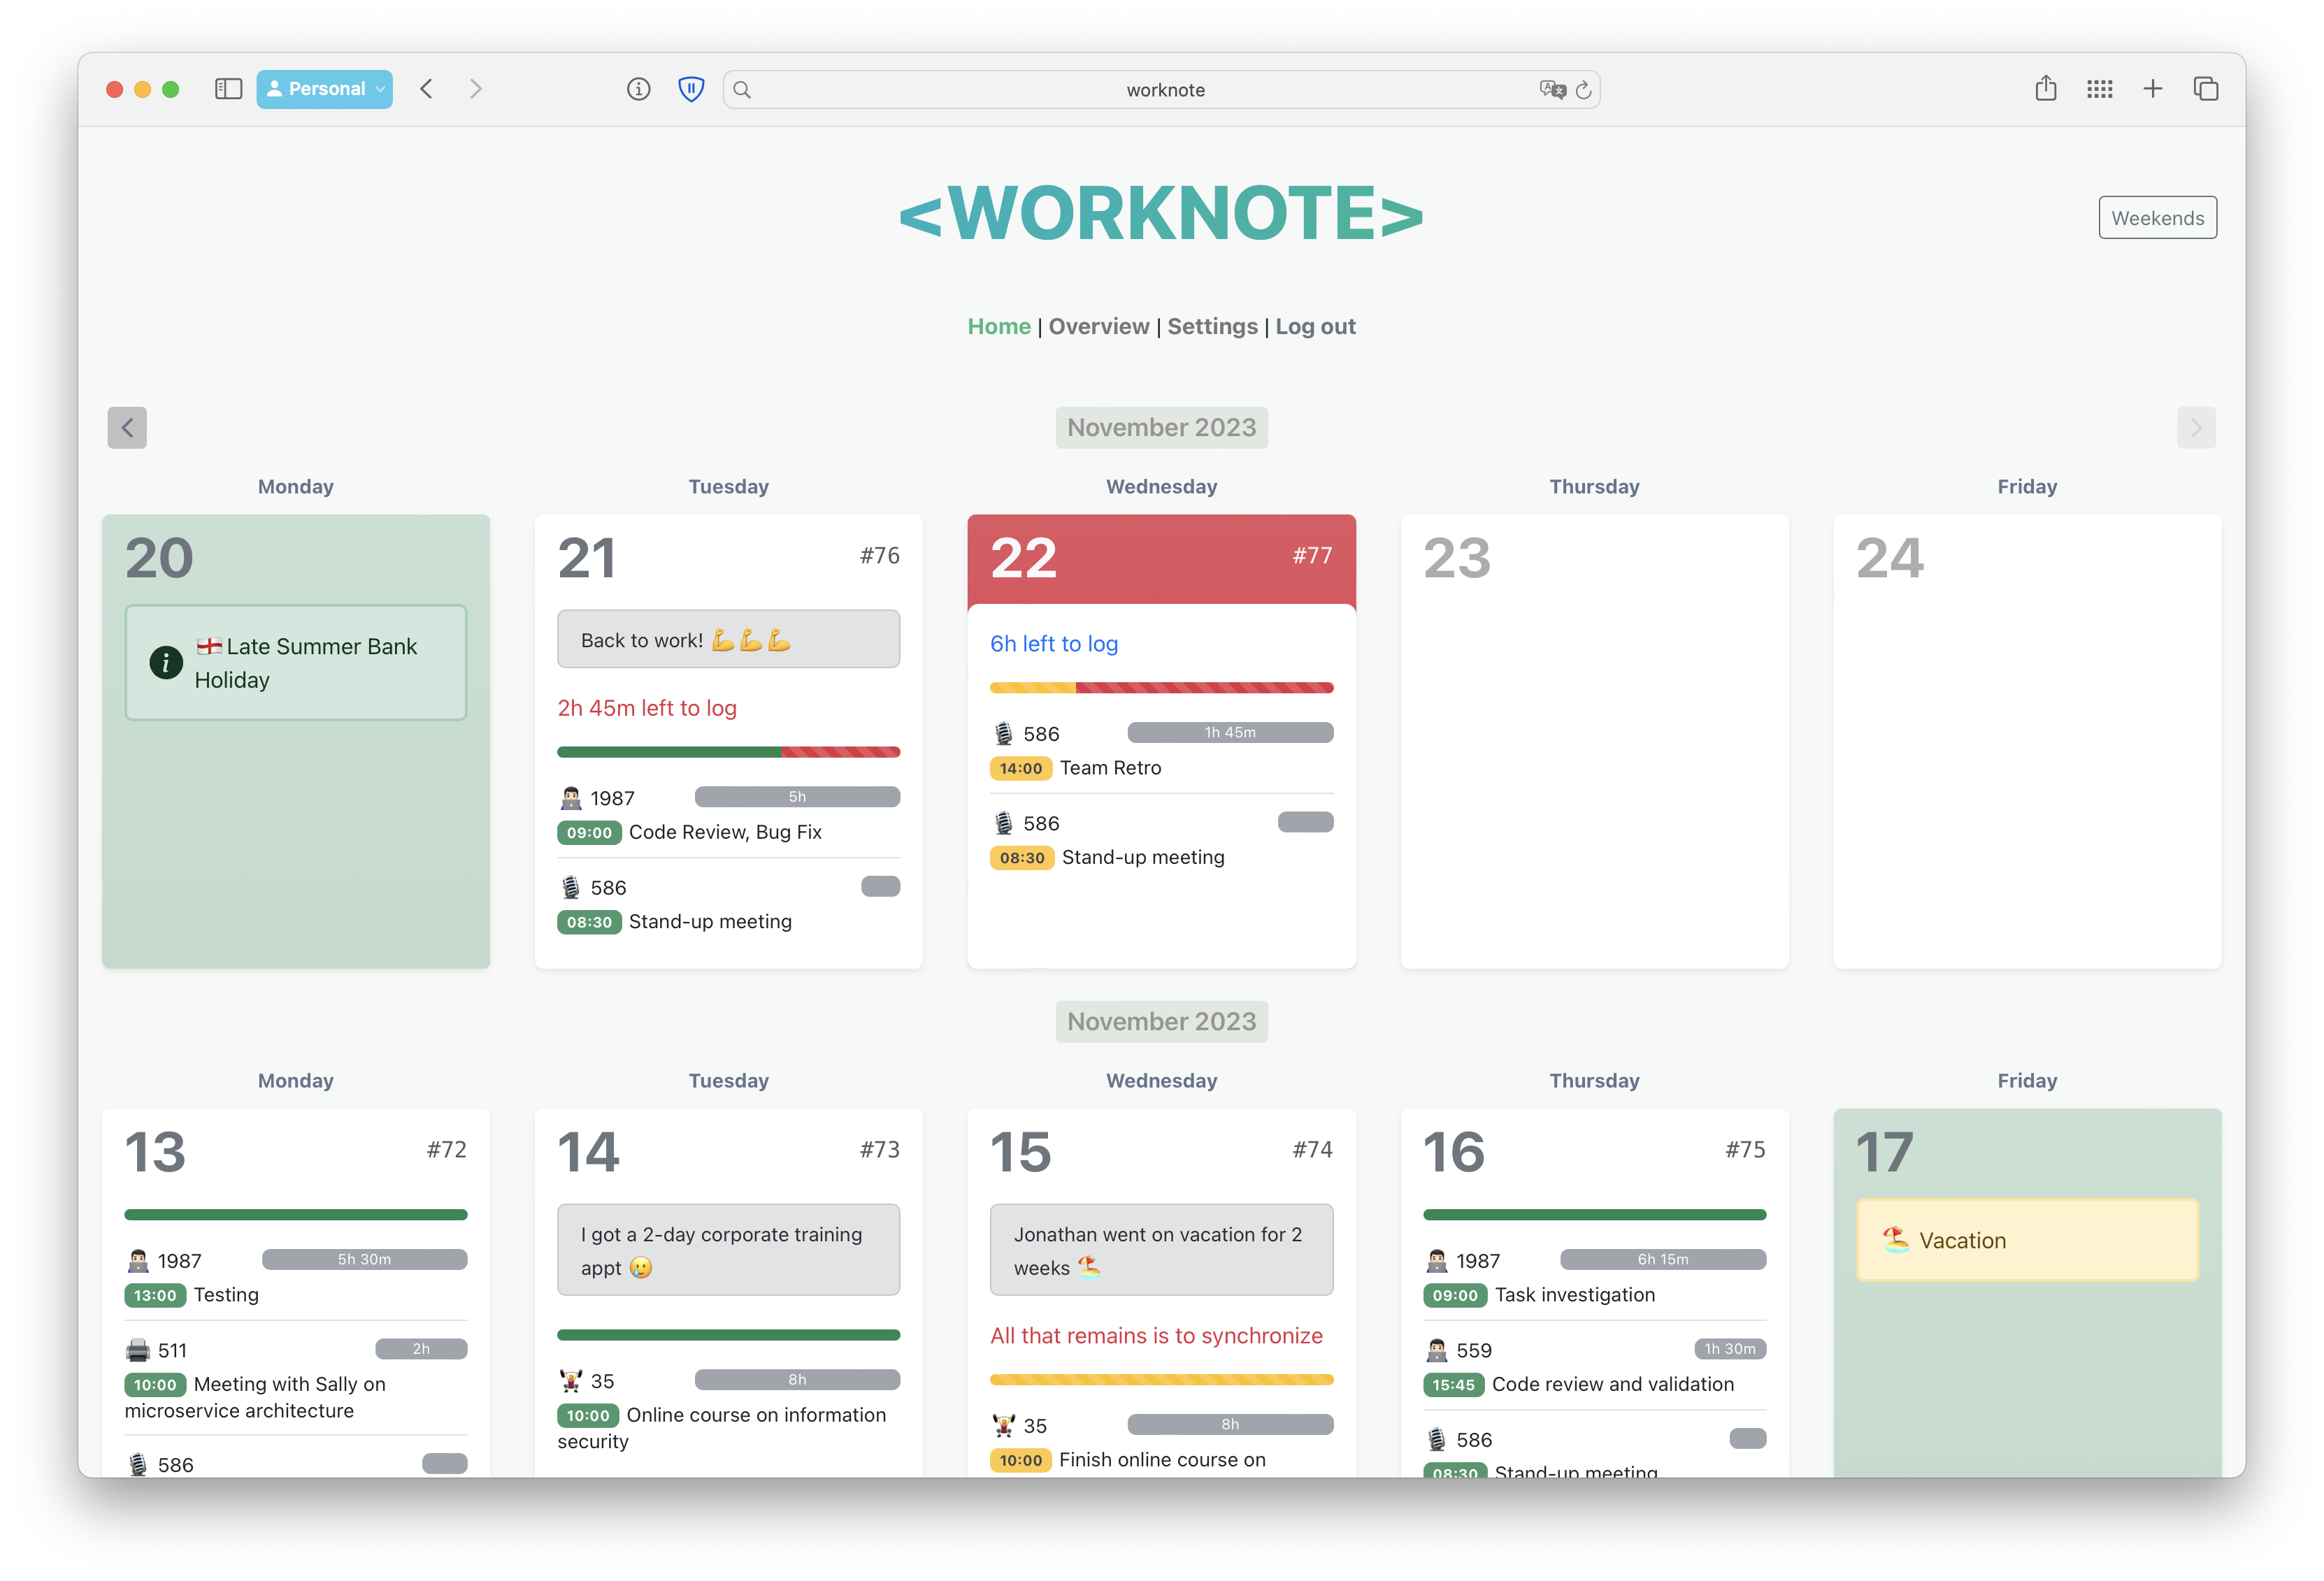
Task: Toggle the Weekends button
Action: (2157, 218)
